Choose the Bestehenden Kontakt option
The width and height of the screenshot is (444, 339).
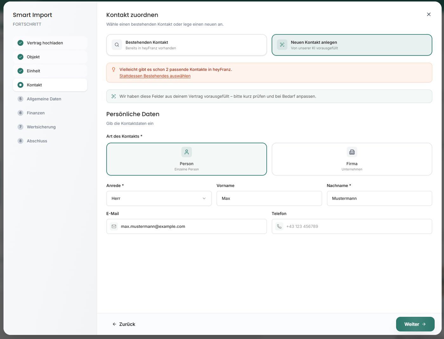point(186,45)
